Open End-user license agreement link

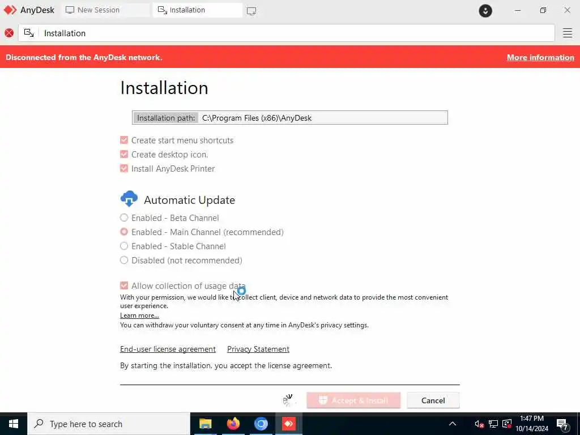[168, 349]
